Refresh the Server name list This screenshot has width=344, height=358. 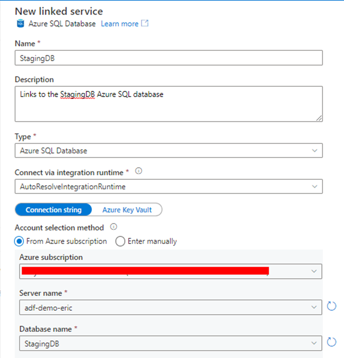pyautogui.click(x=331, y=306)
